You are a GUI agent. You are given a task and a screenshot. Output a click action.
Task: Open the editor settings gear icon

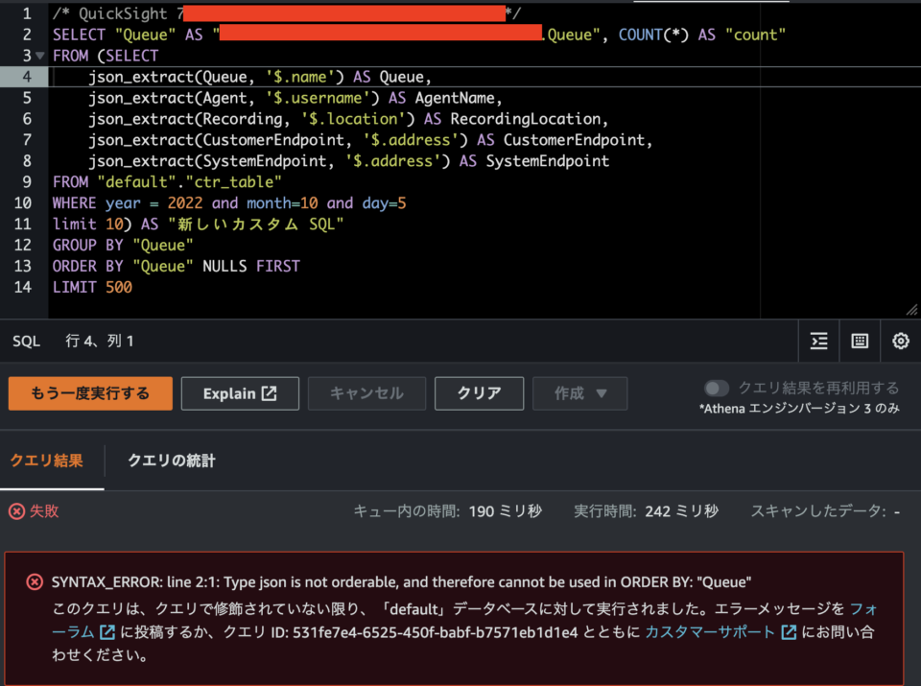tap(899, 341)
